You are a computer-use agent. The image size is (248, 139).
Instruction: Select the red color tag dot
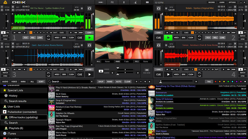[x=215, y=82]
